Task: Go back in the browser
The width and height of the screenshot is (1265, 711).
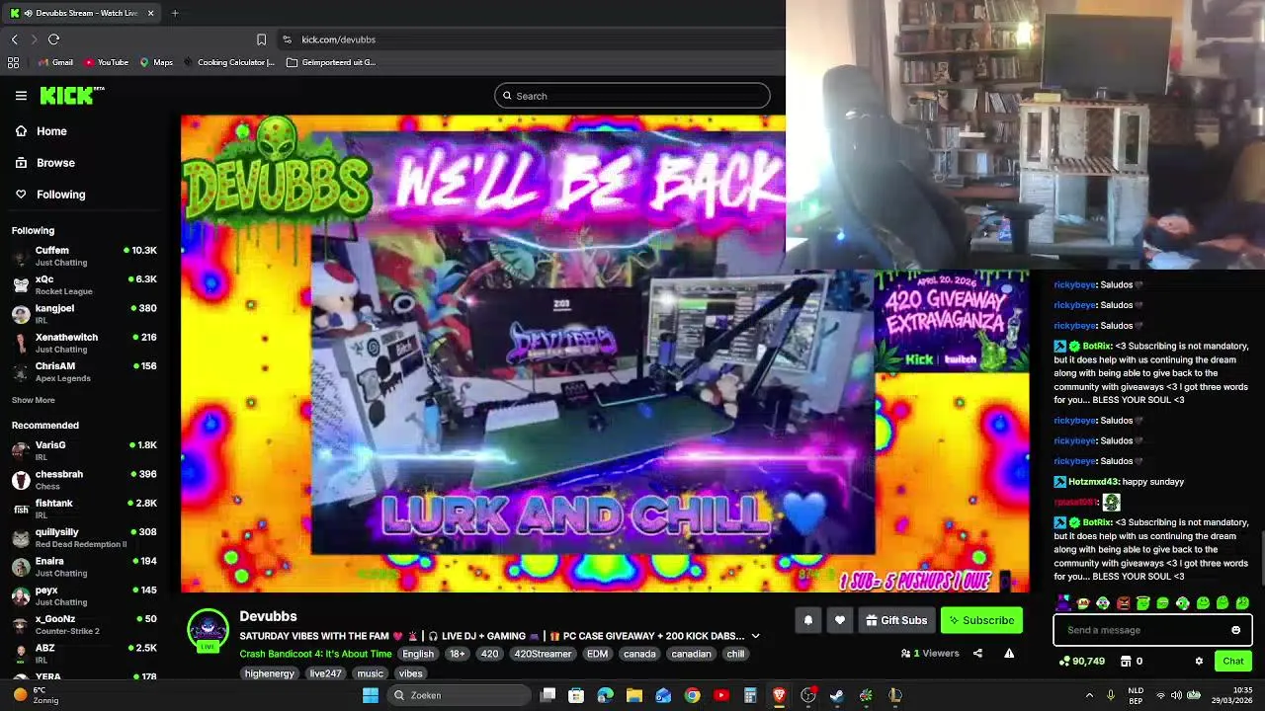Action: coord(15,39)
